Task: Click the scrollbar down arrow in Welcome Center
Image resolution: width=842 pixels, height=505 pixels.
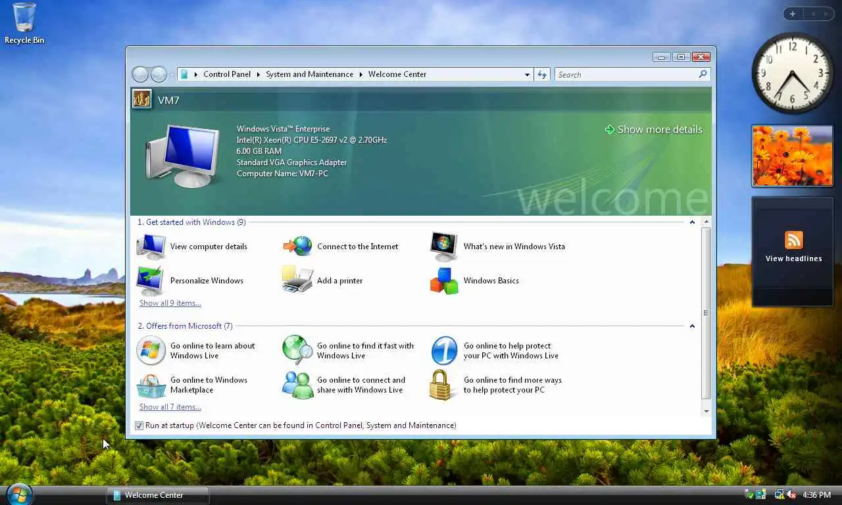Action: [x=706, y=411]
